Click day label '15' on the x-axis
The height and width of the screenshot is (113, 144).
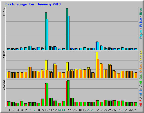(x=67, y=110)
